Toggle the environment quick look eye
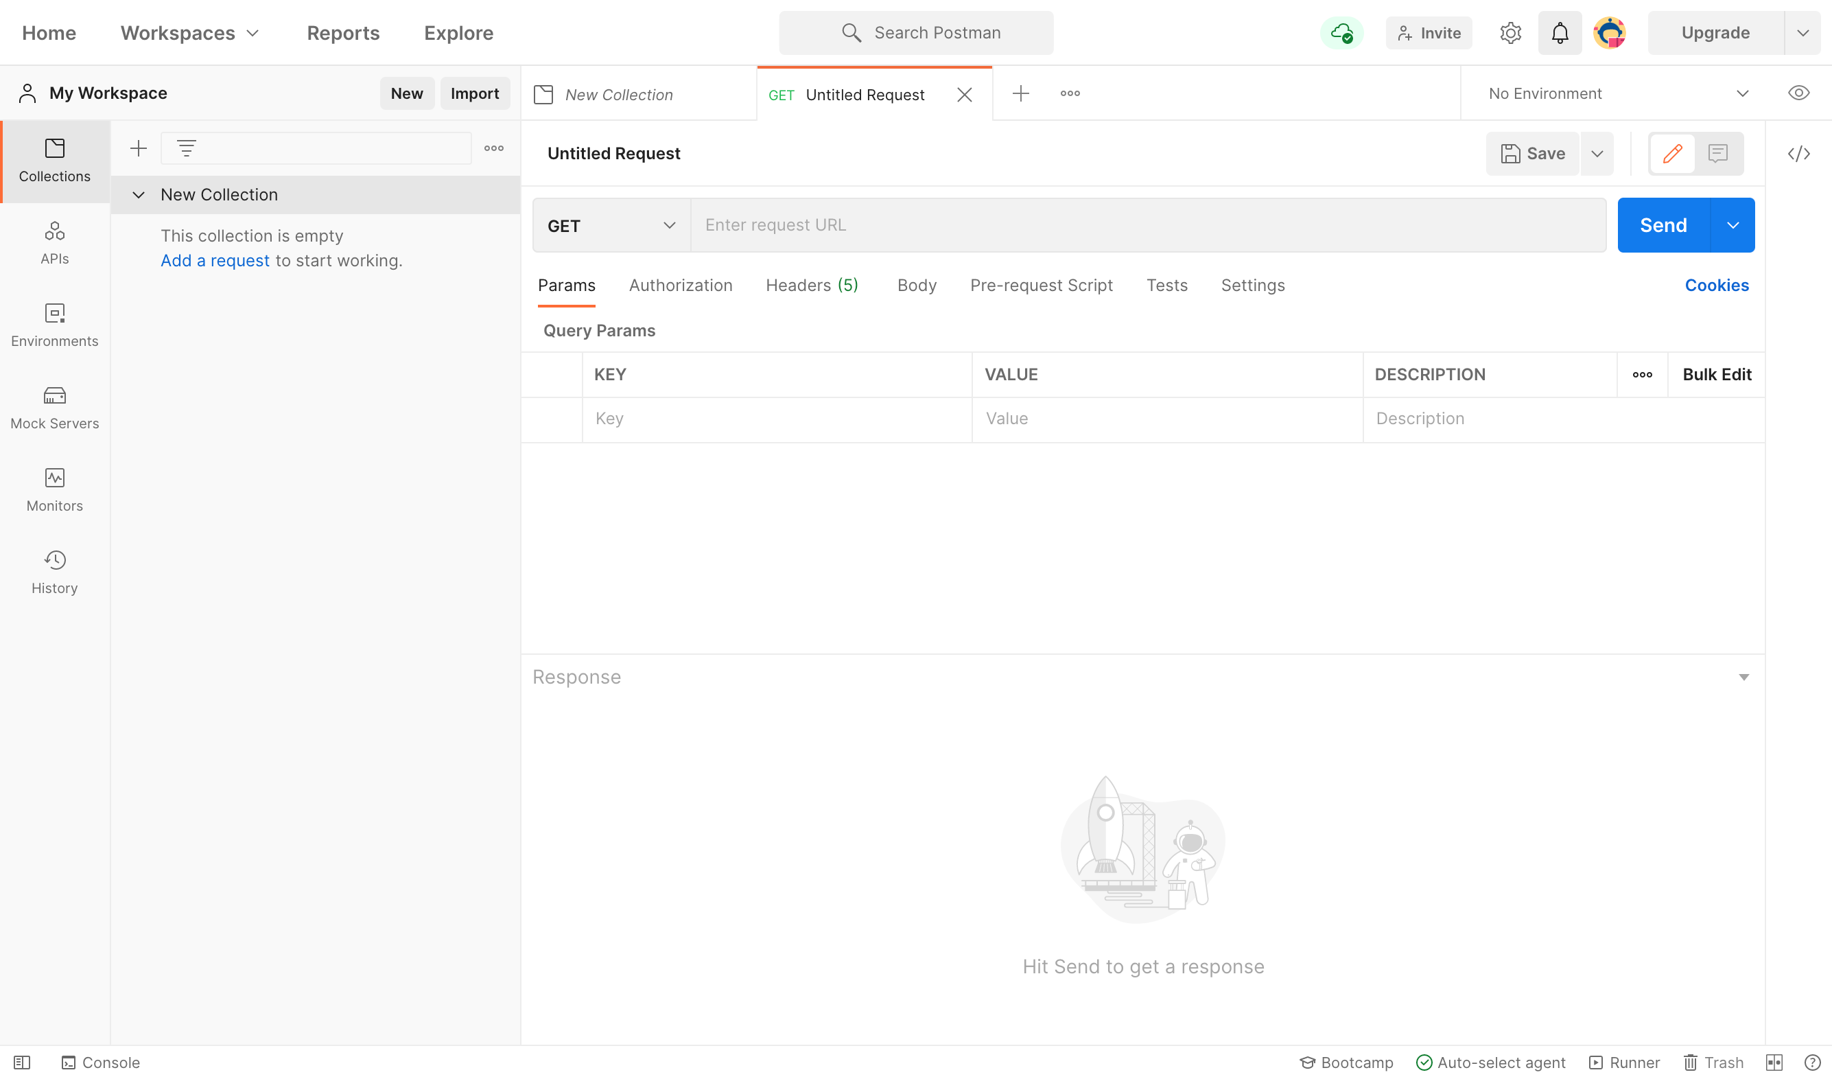 1798,93
